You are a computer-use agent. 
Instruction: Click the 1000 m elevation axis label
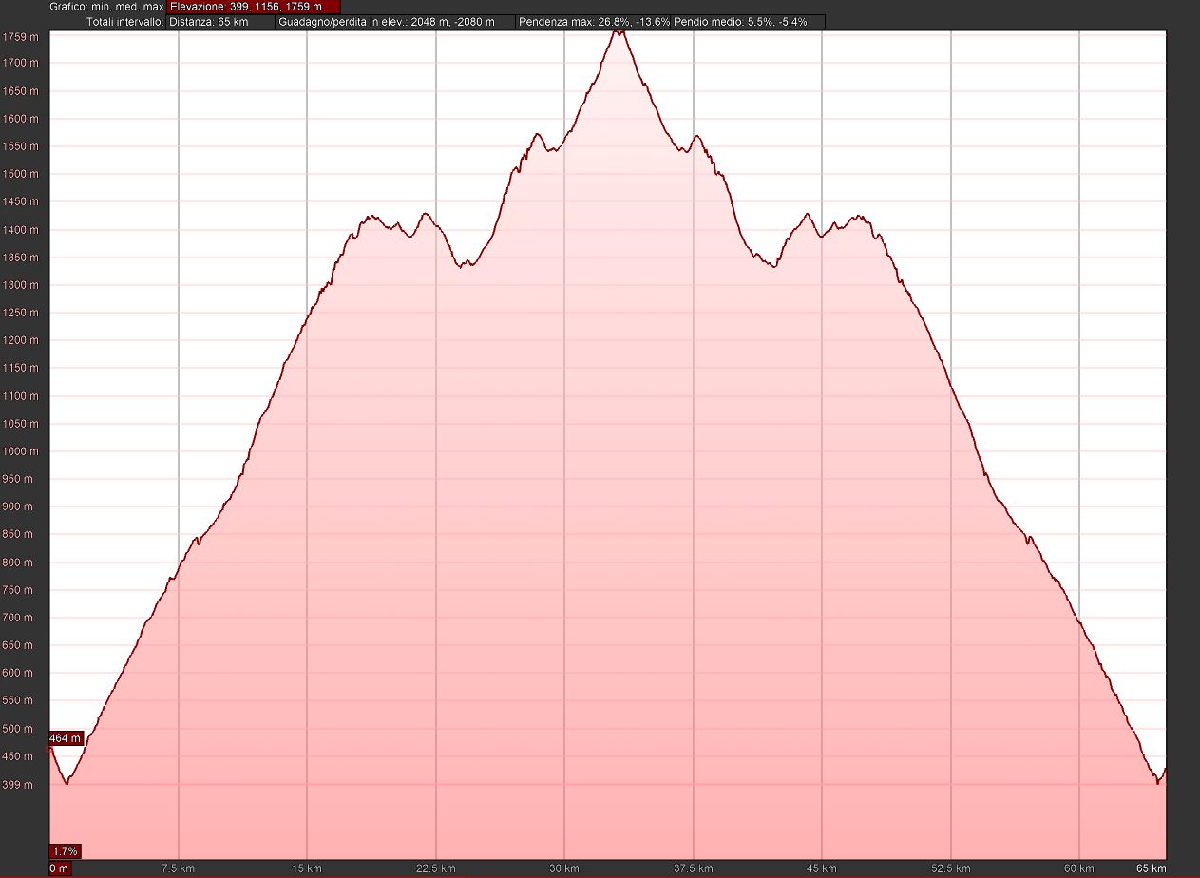pos(20,451)
